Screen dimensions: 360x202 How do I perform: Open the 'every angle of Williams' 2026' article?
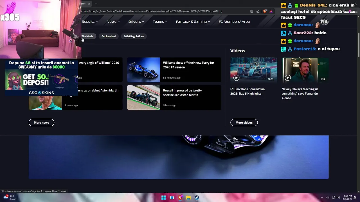(99, 63)
